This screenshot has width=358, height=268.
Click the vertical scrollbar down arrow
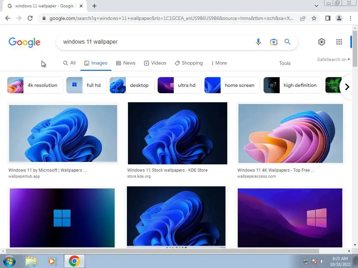(355, 245)
